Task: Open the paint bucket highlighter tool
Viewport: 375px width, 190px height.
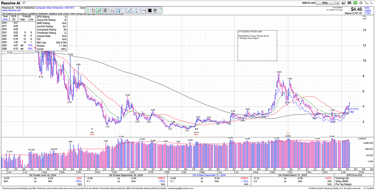Action: click(x=112, y=10)
